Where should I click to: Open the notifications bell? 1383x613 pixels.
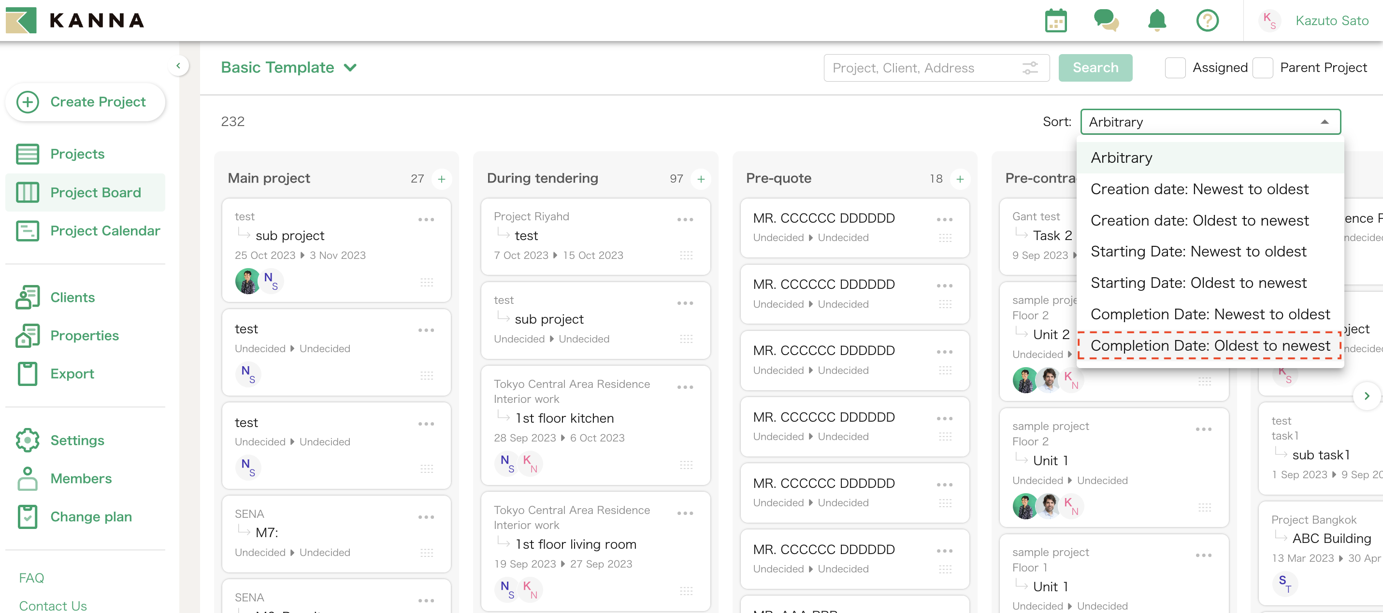tap(1156, 21)
